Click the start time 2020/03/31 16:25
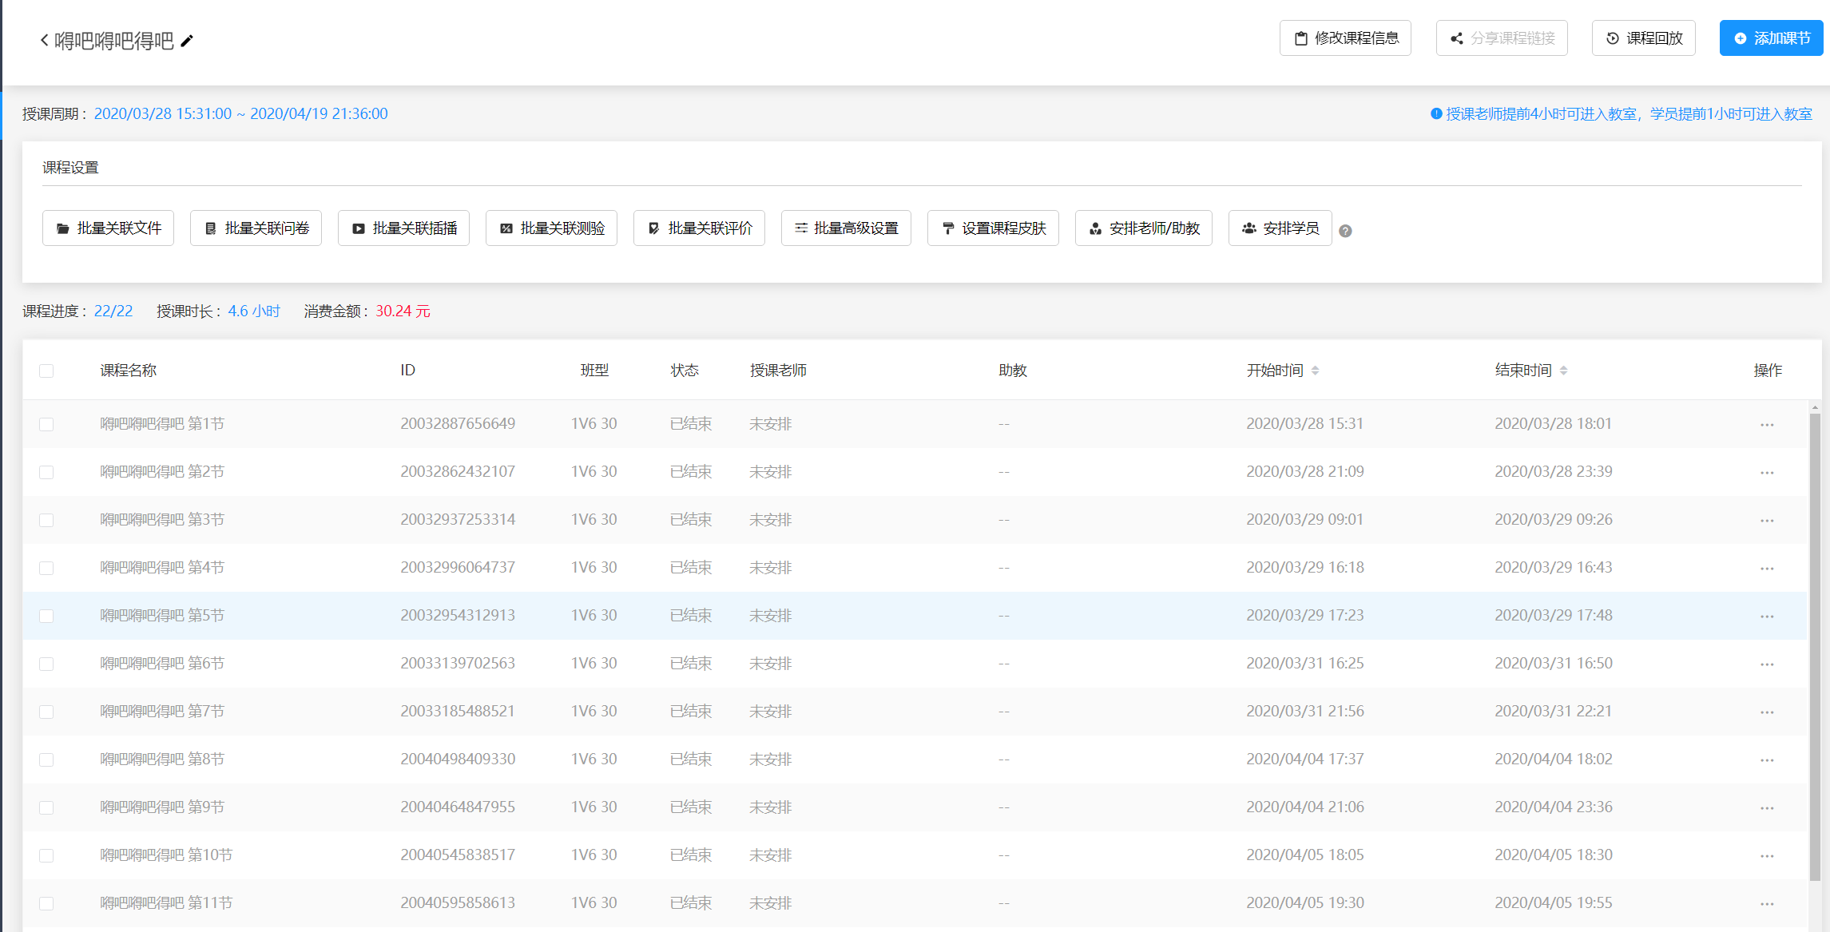The height and width of the screenshot is (932, 1830). (1305, 664)
